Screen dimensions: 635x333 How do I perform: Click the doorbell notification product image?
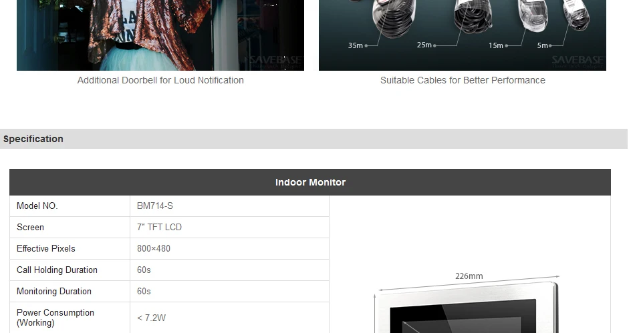click(160, 35)
